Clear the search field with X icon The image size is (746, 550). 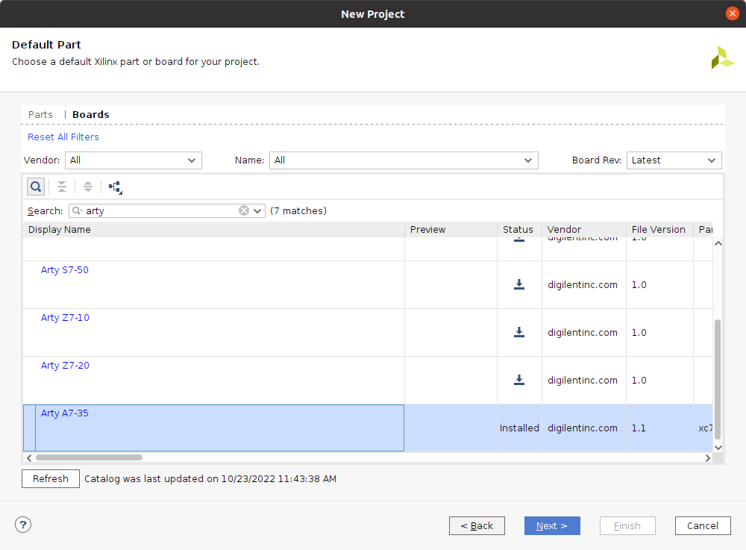[x=244, y=211]
